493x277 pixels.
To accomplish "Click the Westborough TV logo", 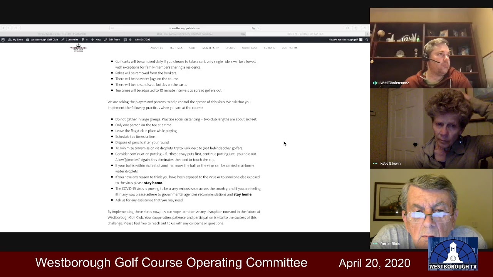I will (453, 254).
